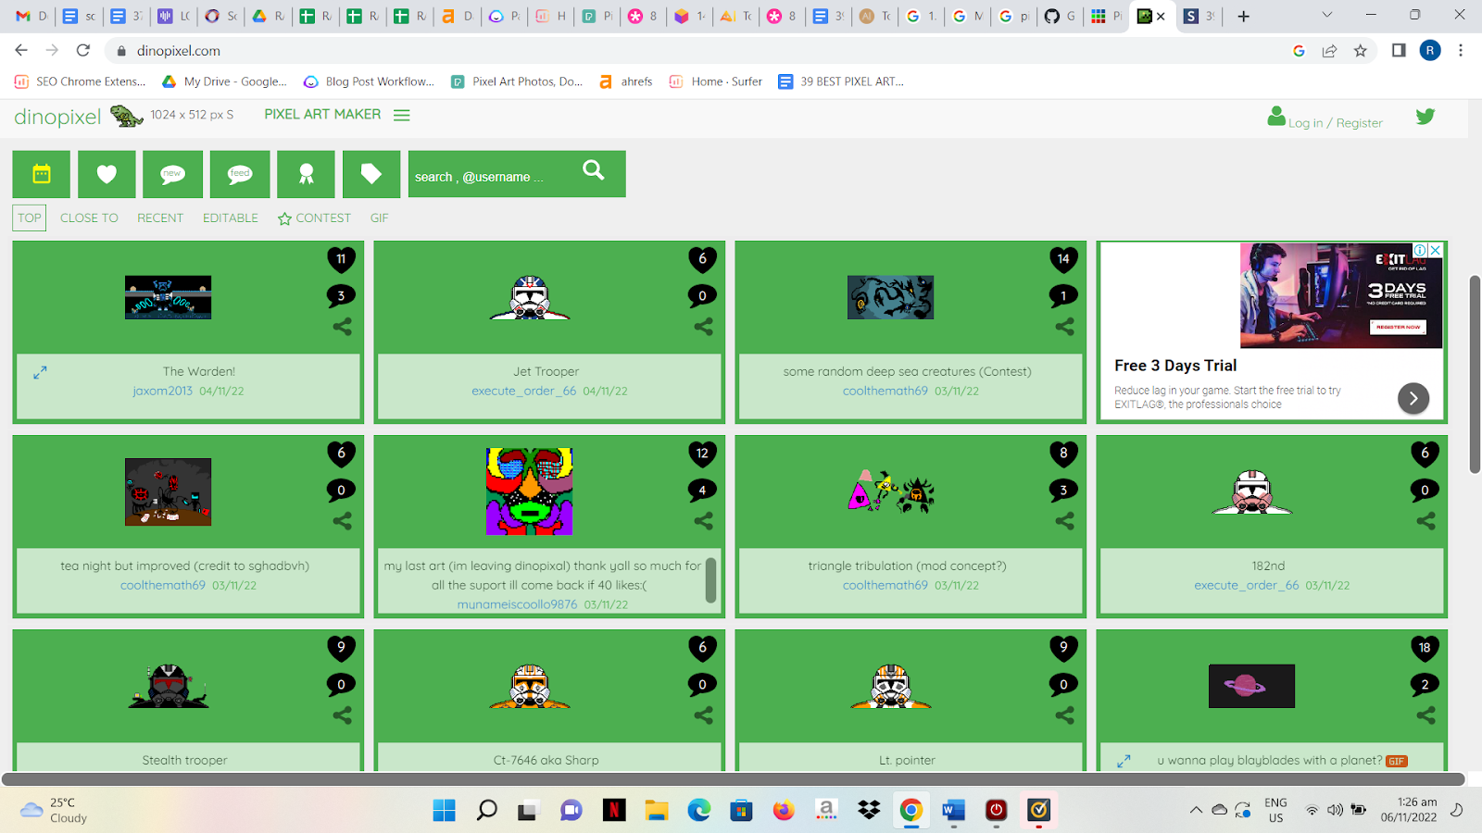
Task: Like the deep sea creatures artwork heart
Action: coord(1063,259)
